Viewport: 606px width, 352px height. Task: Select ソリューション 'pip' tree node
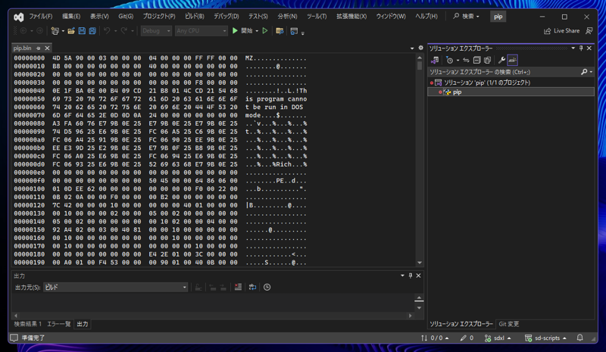click(487, 83)
